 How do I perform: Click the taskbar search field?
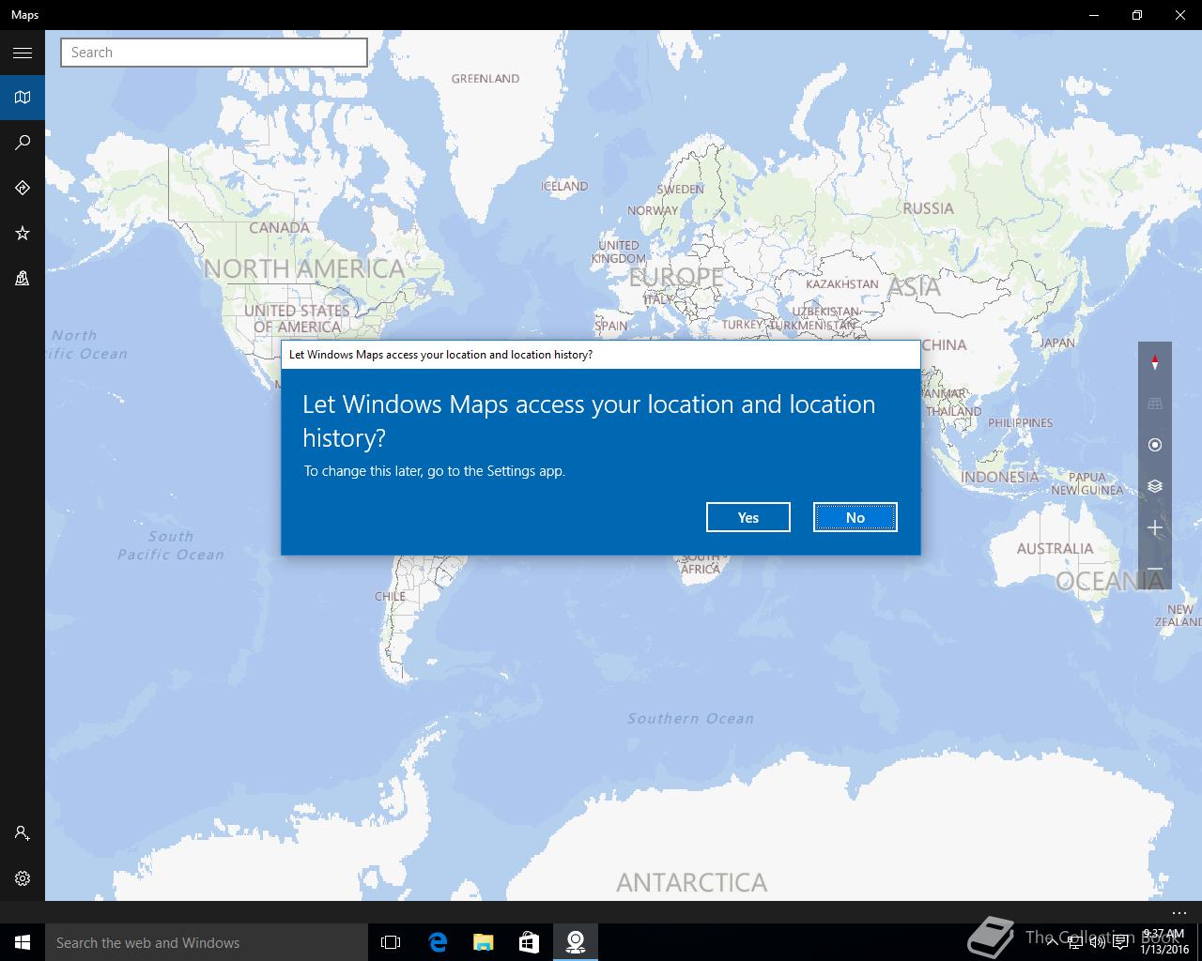(207, 942)
